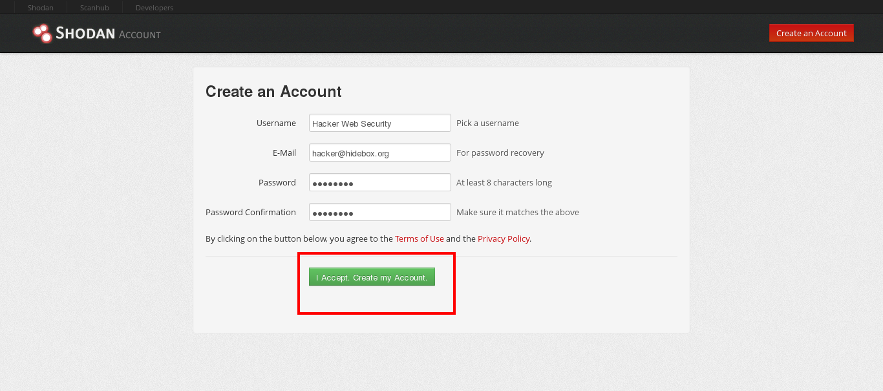Screen dimensions: 883x391
Task: Click the E-Mail field label
Action: click(284, 153)
